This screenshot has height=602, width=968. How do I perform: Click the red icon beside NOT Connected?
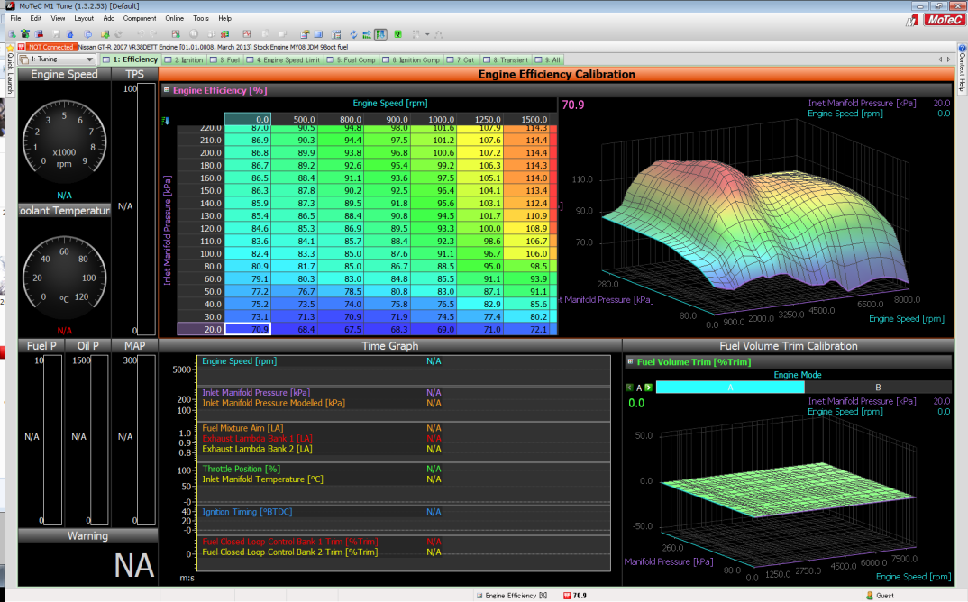coord(22,47)
